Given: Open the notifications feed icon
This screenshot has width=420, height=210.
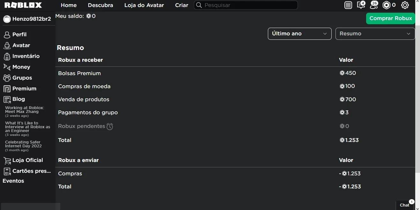Looking at the screenshot, I should pos(348,5).
